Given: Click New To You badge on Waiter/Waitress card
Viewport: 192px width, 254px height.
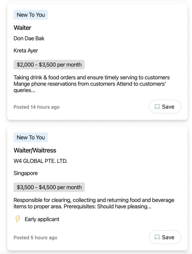Looking at the screenshot, I should coord(31,137).
